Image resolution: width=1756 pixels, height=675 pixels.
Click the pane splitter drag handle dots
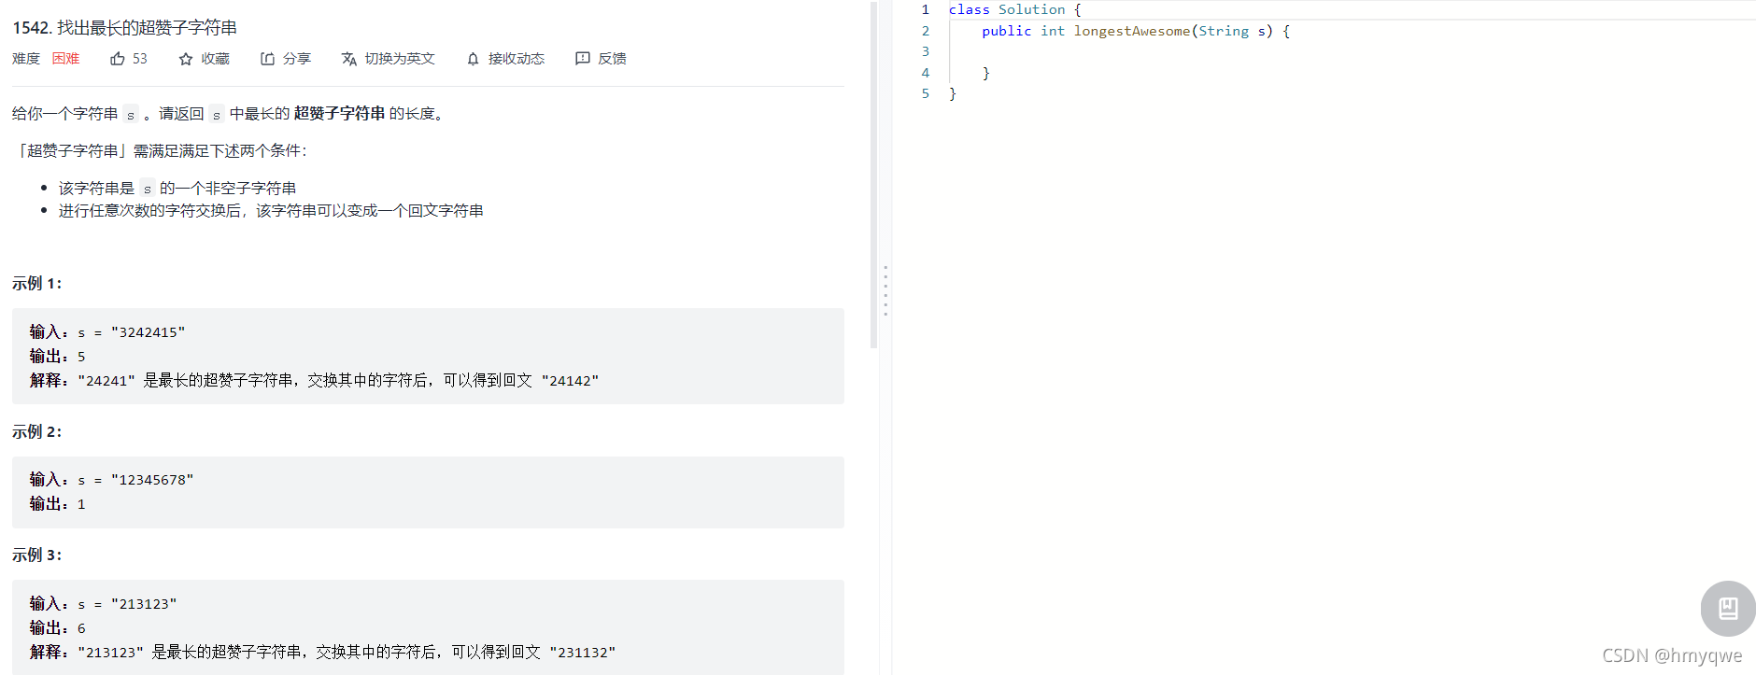(x=885, y=290)
